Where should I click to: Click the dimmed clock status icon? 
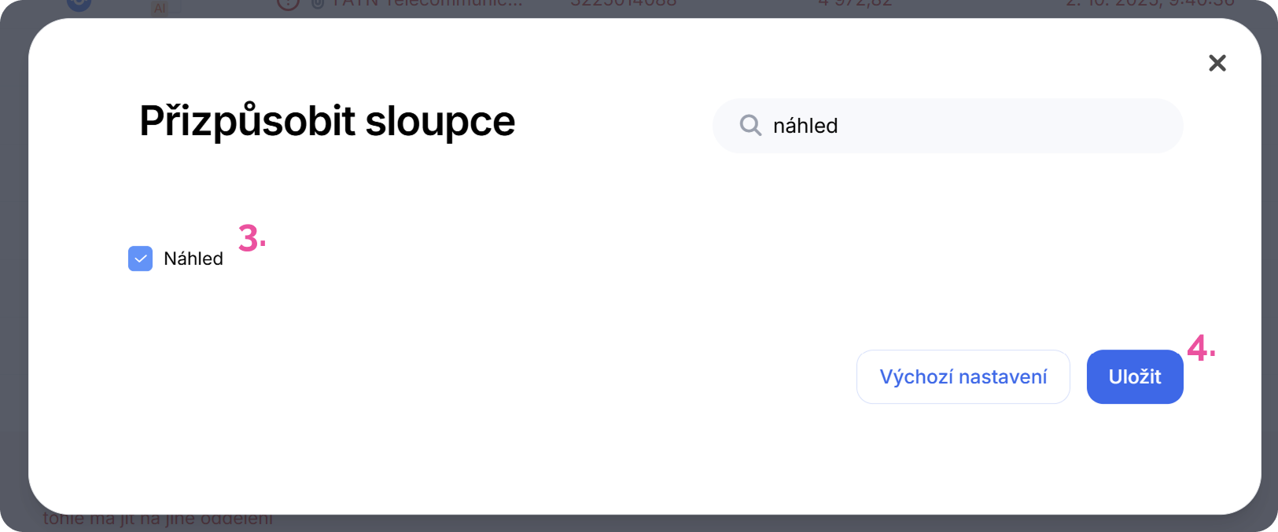tap(289, 4)
